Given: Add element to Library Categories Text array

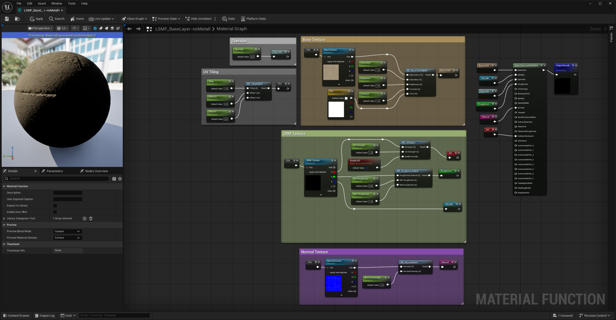Looking at the screenshot, I should pos(85,219).
